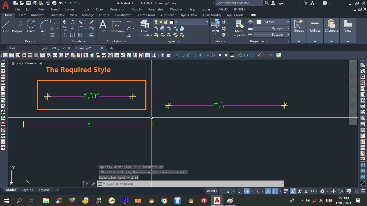Open Layer Properties manager

(145, 28)
